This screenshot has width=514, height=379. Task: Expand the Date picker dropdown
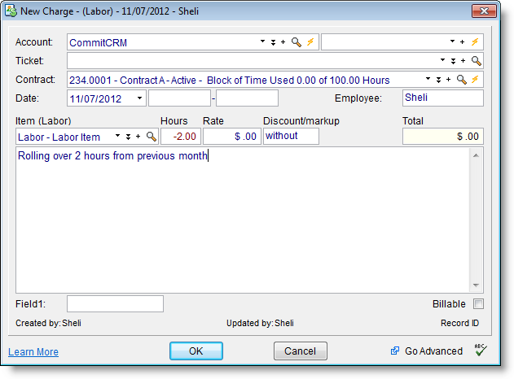pos(139,98)
